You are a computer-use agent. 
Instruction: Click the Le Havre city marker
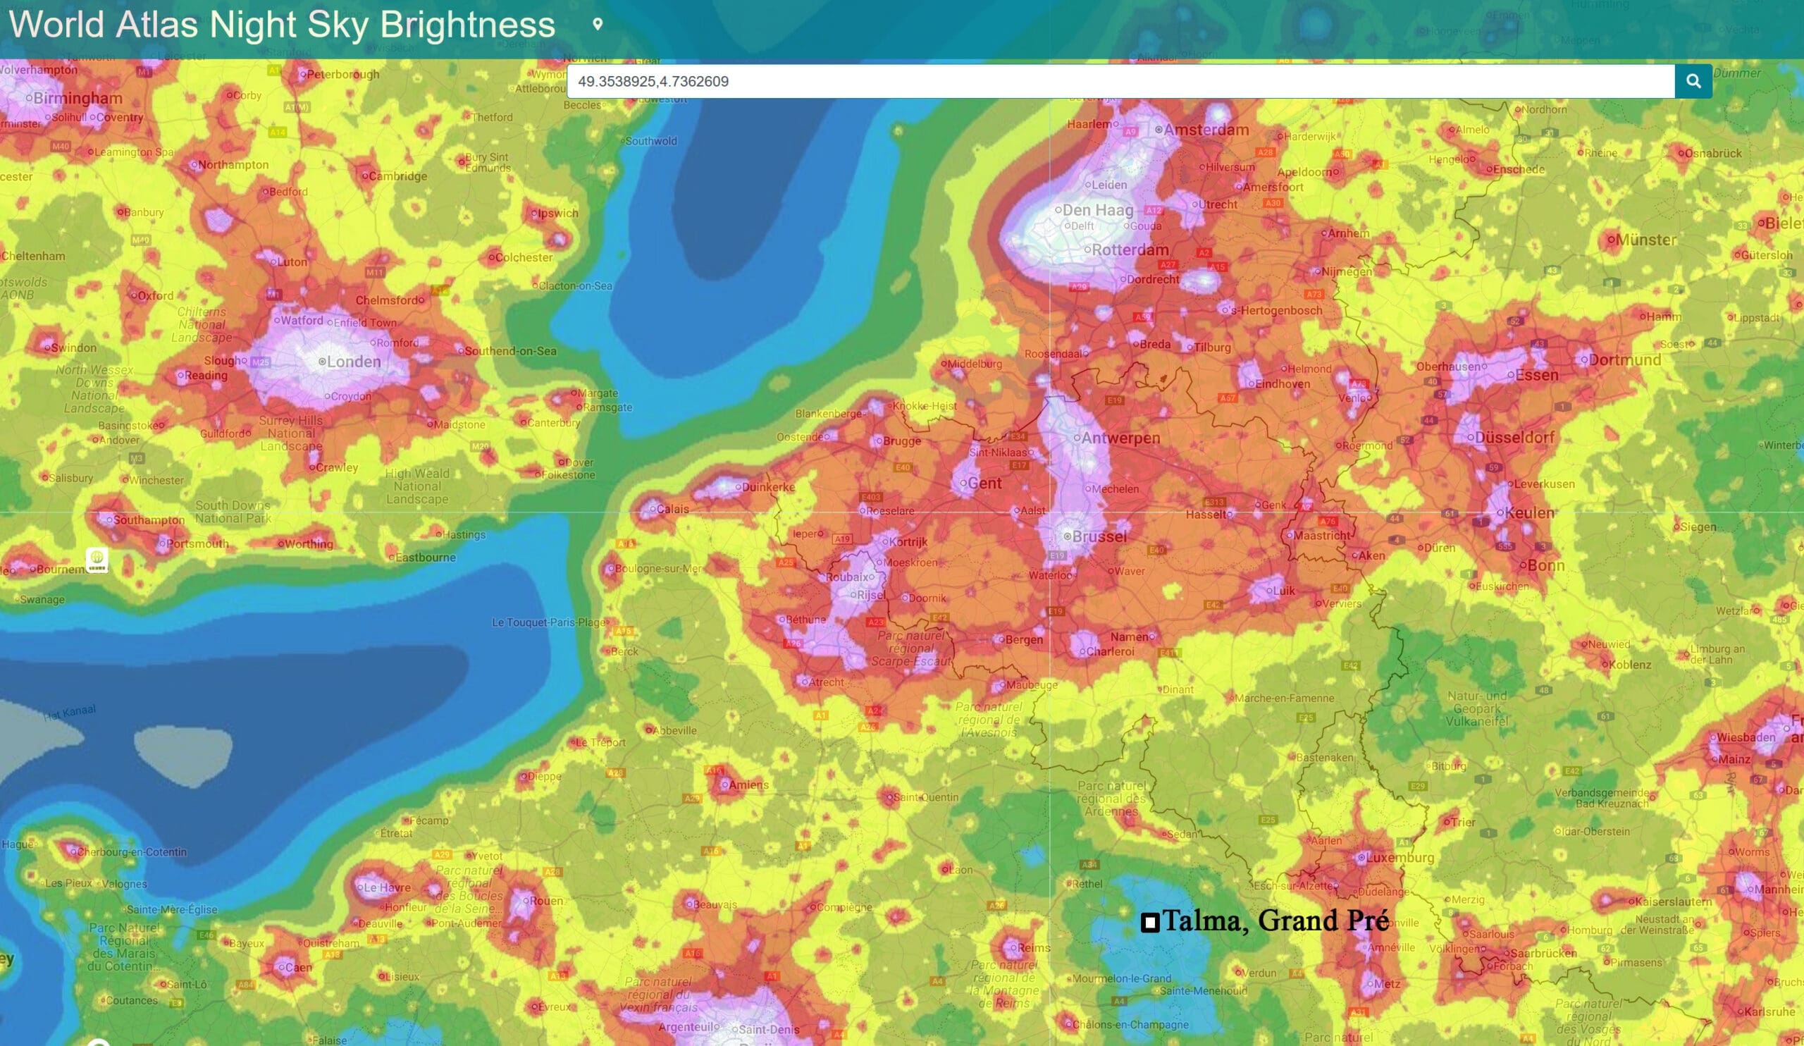click(359, 888)
